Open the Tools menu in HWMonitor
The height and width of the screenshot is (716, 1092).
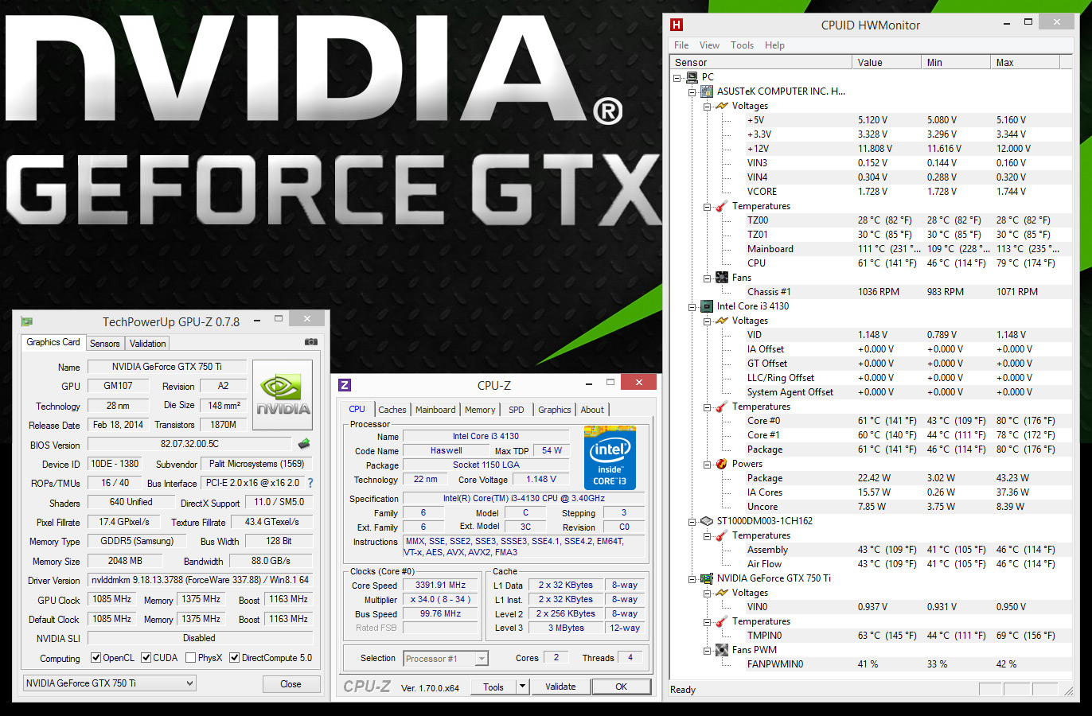click(743, 45)
